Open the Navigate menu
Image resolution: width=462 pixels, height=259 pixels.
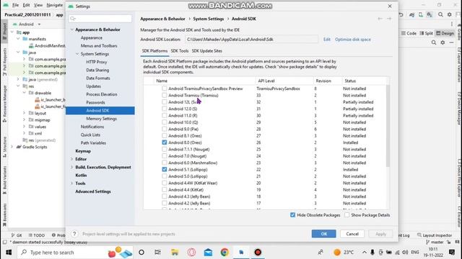[55, 5]
